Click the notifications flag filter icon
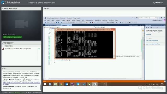Image resolution: width=167 pixels, height=94 pixels. click(x=136, y=18)
